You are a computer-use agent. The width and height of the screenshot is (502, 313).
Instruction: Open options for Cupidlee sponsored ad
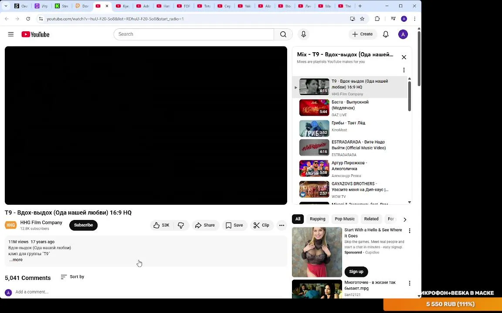click(x=409, y=230)
